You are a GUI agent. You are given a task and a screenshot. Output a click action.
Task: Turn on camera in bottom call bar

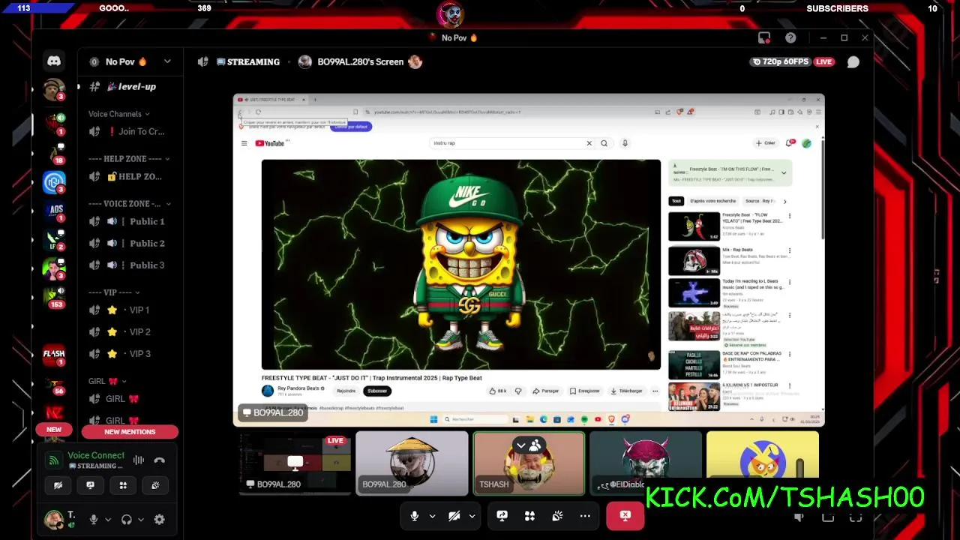(454, 516)
